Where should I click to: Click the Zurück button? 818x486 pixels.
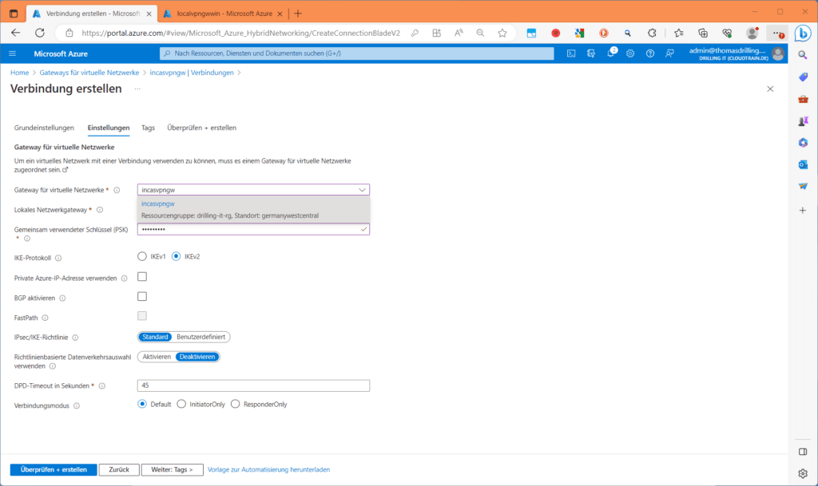coord(119,469)
